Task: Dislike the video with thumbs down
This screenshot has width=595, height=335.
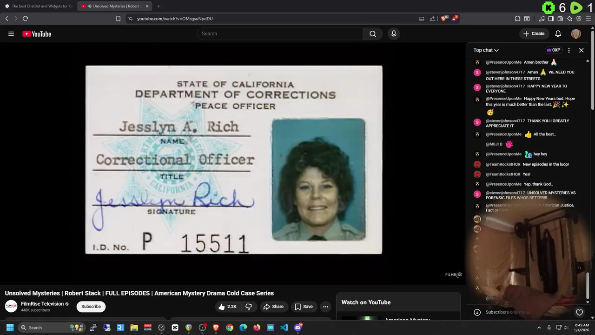Action: pyautogui.click(x=249, y=307)
